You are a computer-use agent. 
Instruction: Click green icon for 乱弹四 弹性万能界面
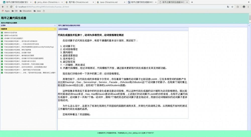pyautogui.click(x=2, y=50)
